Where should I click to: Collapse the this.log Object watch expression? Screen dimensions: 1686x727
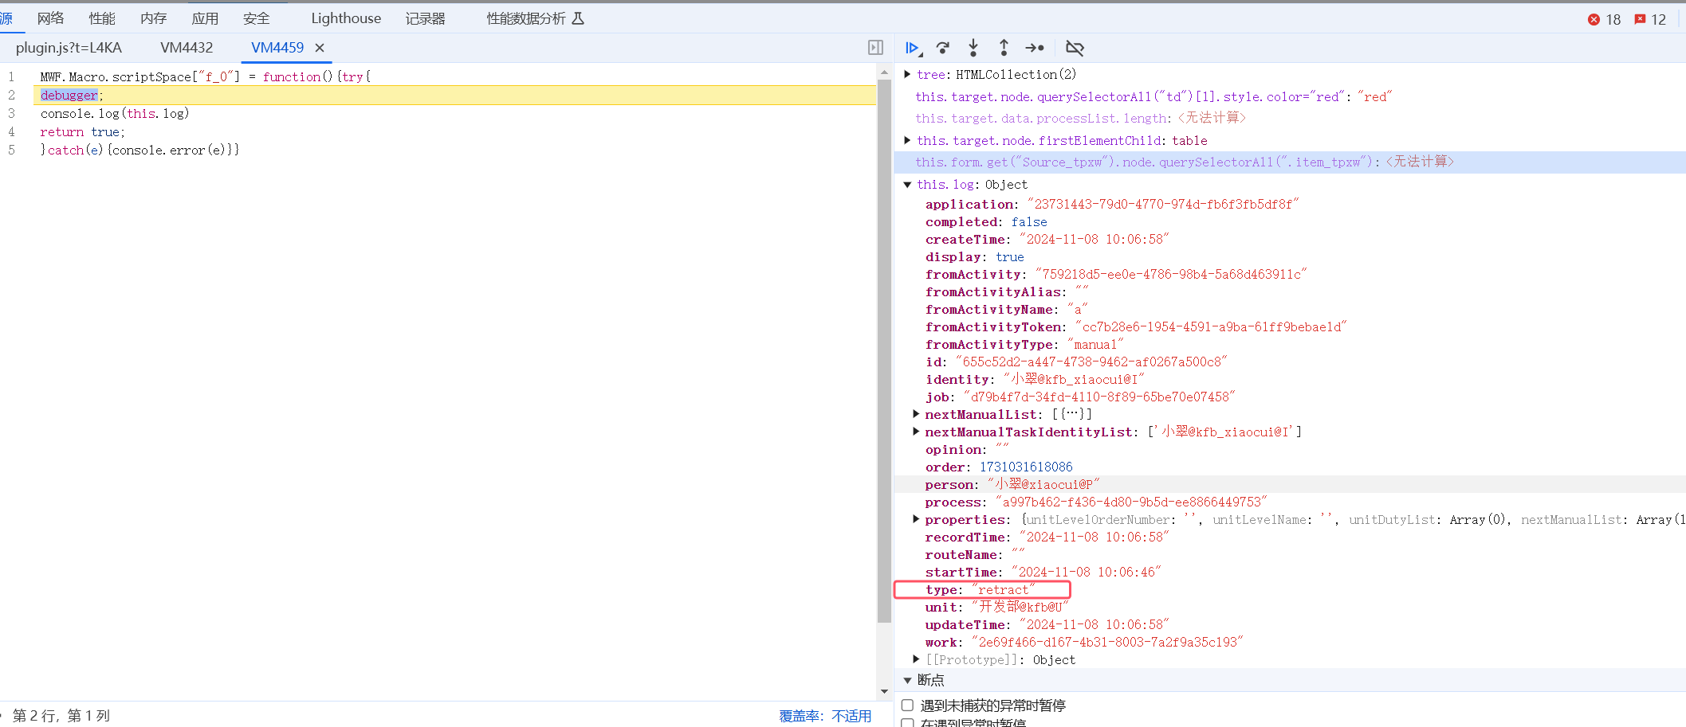pos(907,185)
